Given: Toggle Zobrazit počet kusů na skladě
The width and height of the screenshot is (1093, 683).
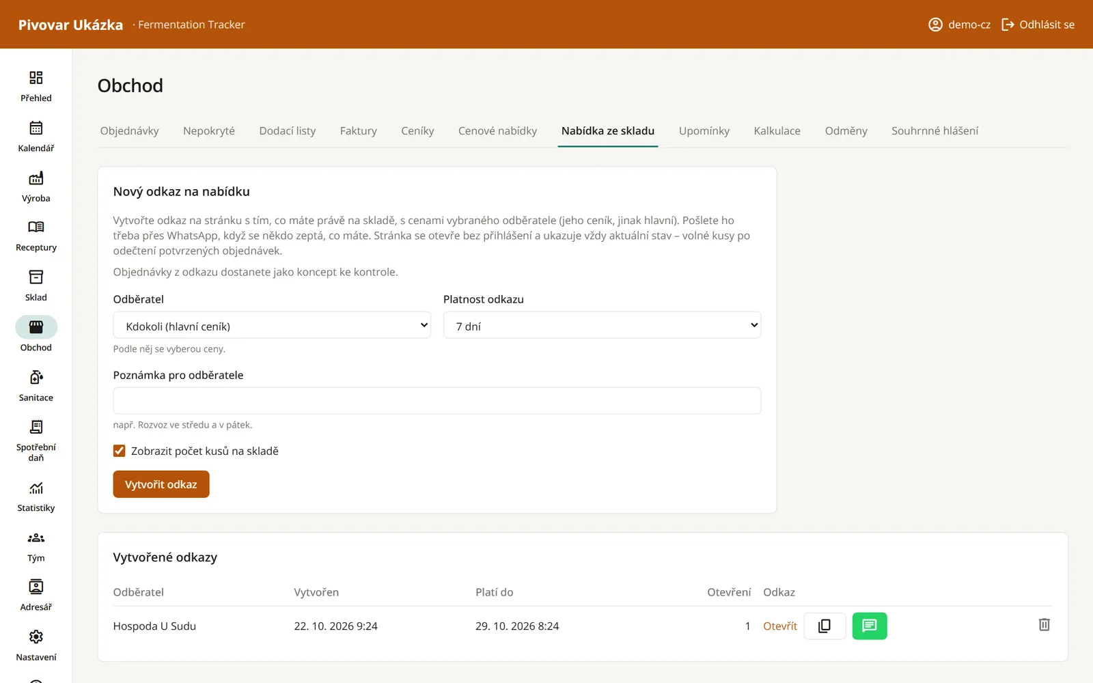Looking at the screenshot, I should pyautogui.click(x=120, y=451).
